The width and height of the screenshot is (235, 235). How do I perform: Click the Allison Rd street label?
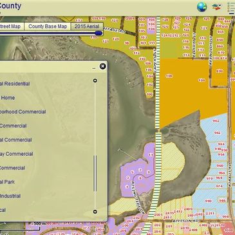[x=185, y=221]
